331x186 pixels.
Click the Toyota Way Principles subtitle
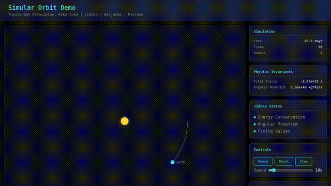76,14
